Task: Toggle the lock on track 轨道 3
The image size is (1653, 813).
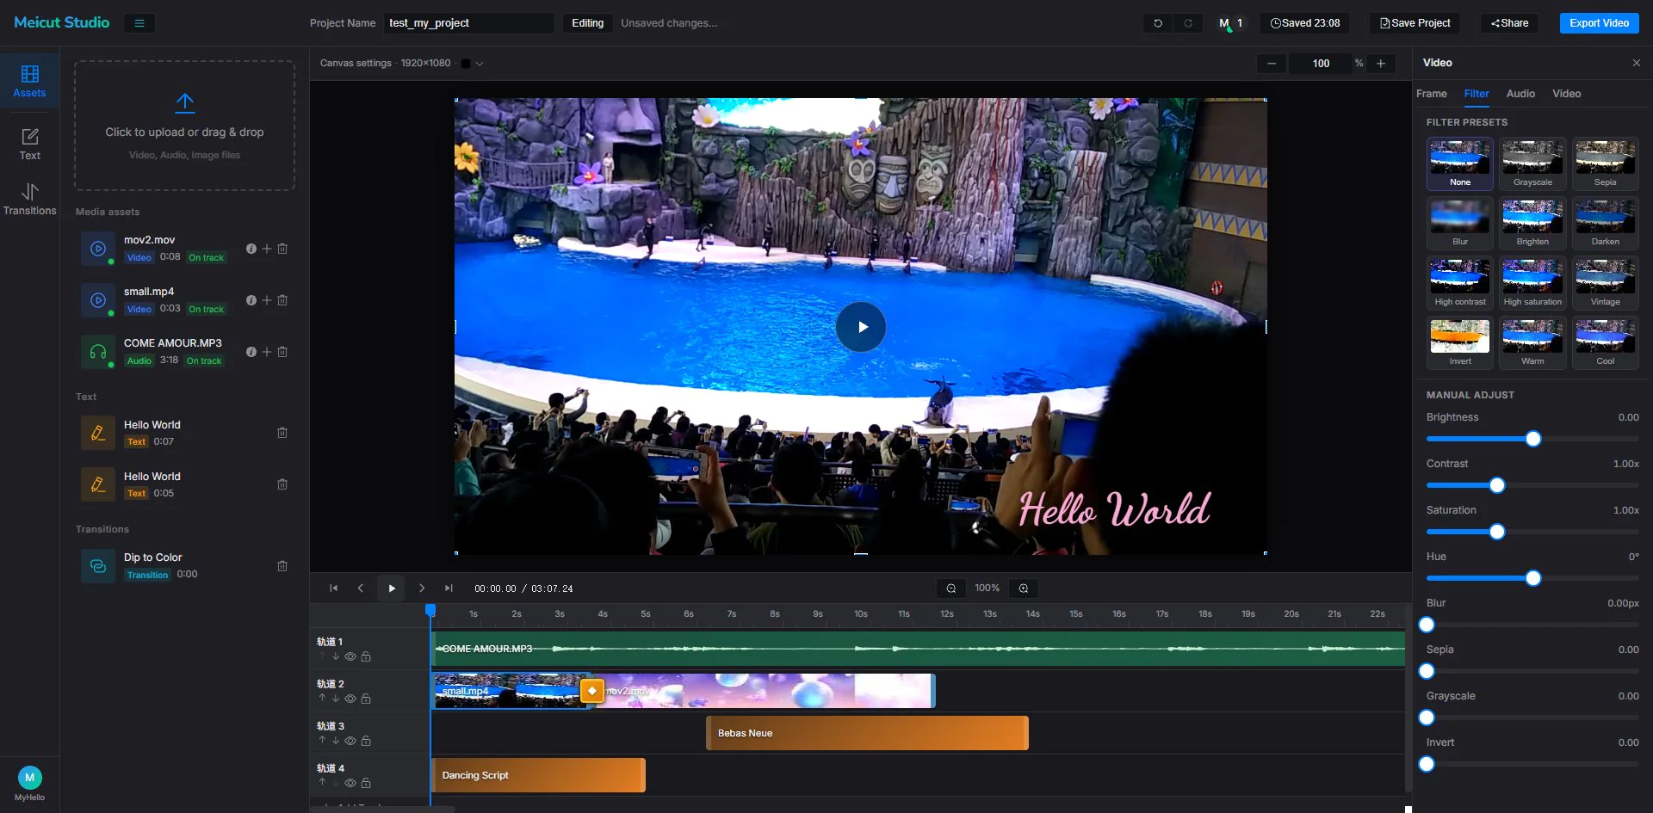Action: (366, 741)
